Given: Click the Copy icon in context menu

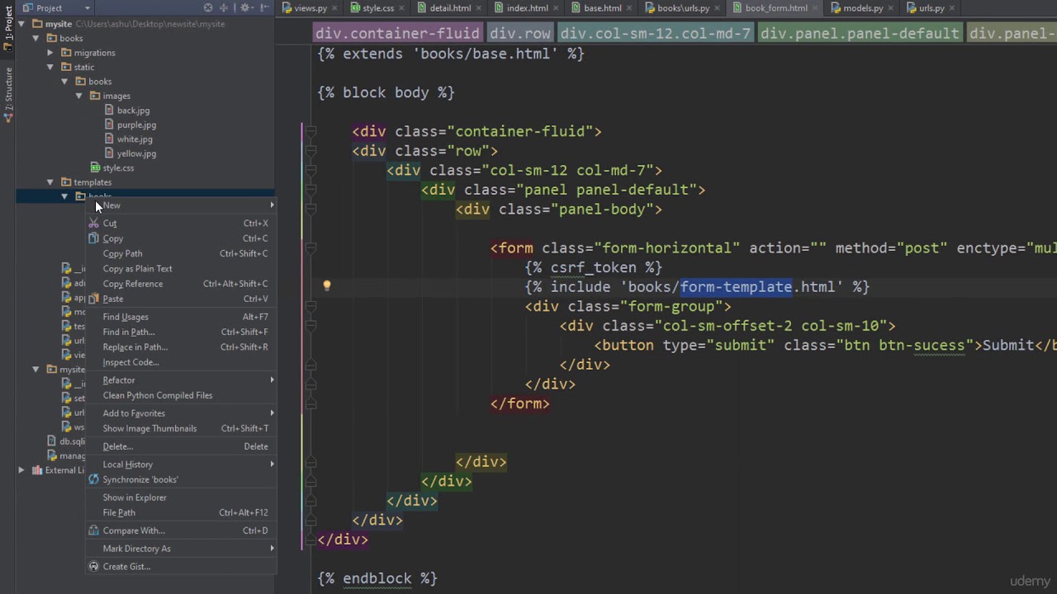Looking at the screenshot, I should pos(93,238).
